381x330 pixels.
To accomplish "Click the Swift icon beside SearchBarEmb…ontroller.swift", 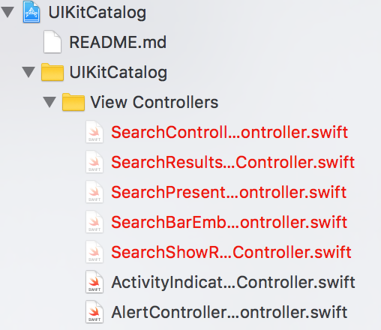I will tap(94, 222).
